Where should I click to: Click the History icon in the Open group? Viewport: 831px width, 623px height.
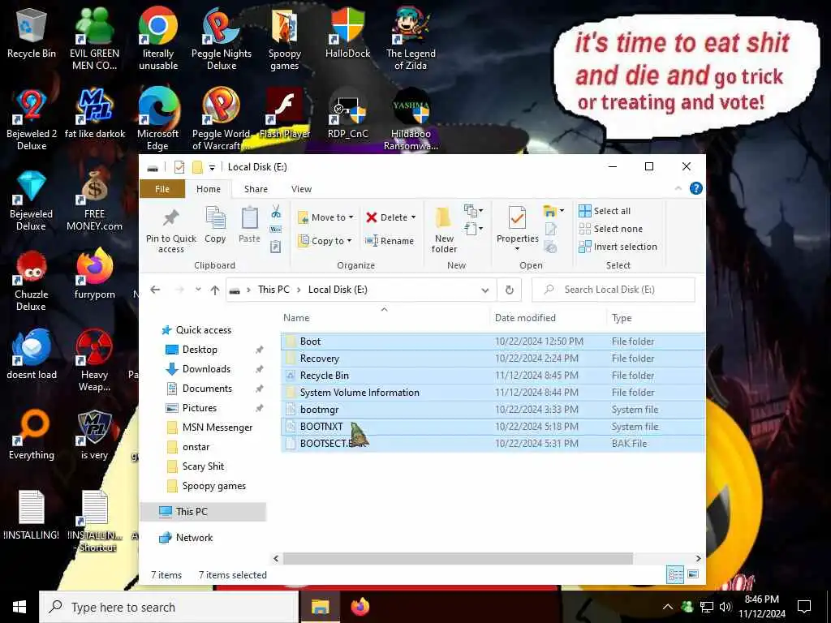pyautogui.click(x=551, y=247)
